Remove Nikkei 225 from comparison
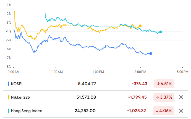Viewport: 191px width, 119px height. click(x=181, y=97)
